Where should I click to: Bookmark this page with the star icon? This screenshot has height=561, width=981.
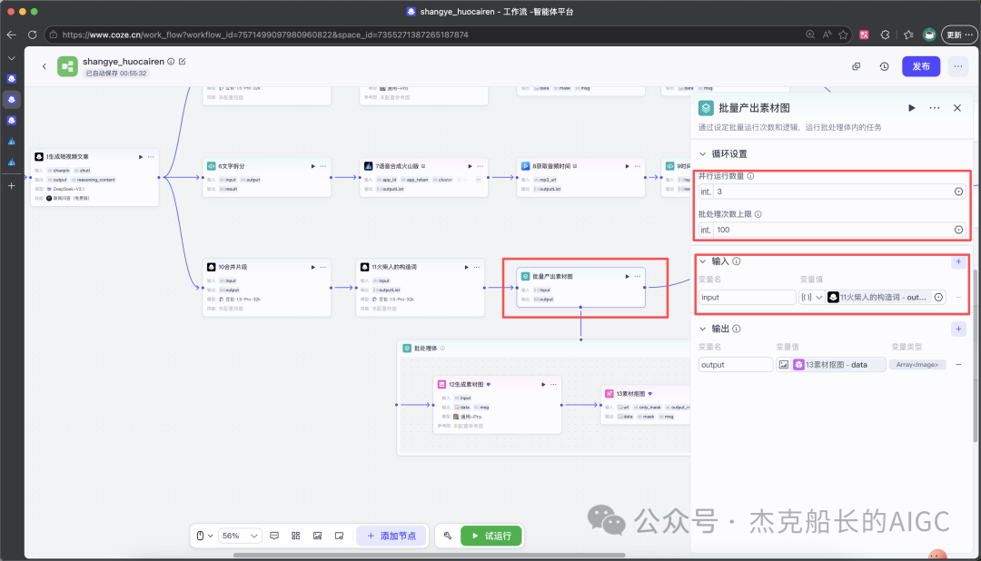click(843, 35)
